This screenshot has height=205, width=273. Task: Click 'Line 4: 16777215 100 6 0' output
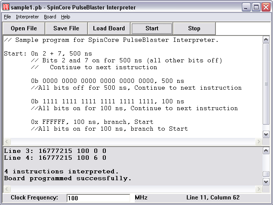(55, 158)
